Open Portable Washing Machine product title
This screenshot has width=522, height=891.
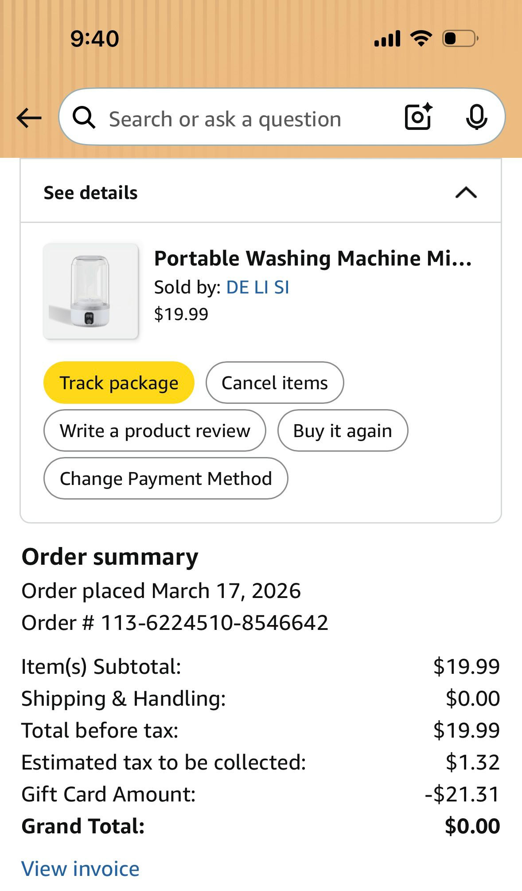coord(313,258)
